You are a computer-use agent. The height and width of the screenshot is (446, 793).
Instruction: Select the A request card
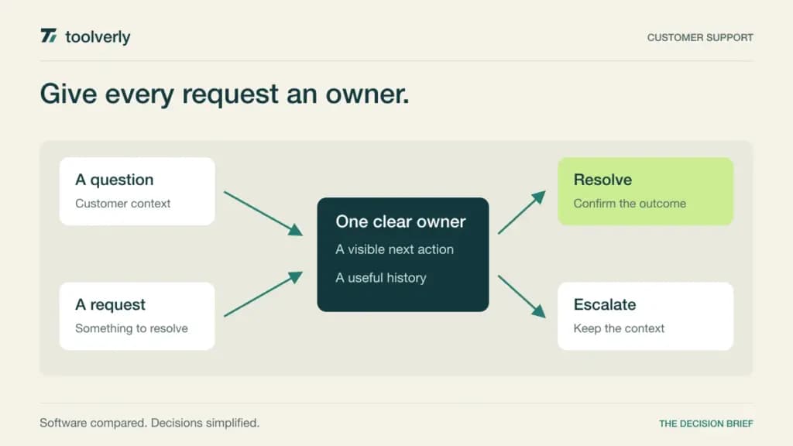click(x=137, y=316)
